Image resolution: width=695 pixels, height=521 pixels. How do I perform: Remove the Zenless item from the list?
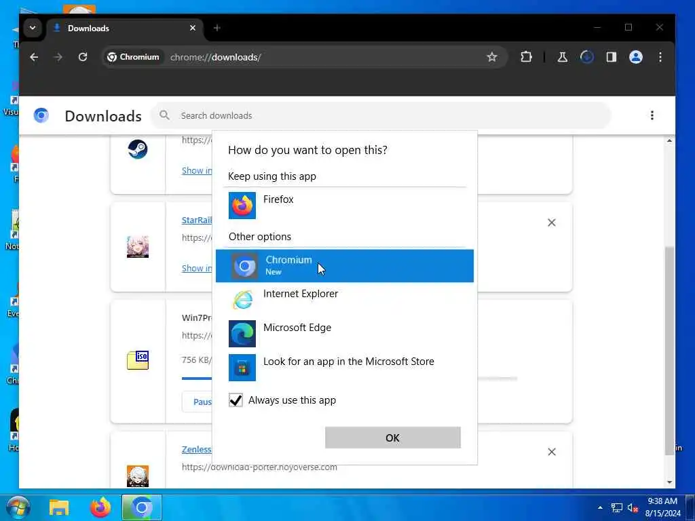click(x=552, y=452)
